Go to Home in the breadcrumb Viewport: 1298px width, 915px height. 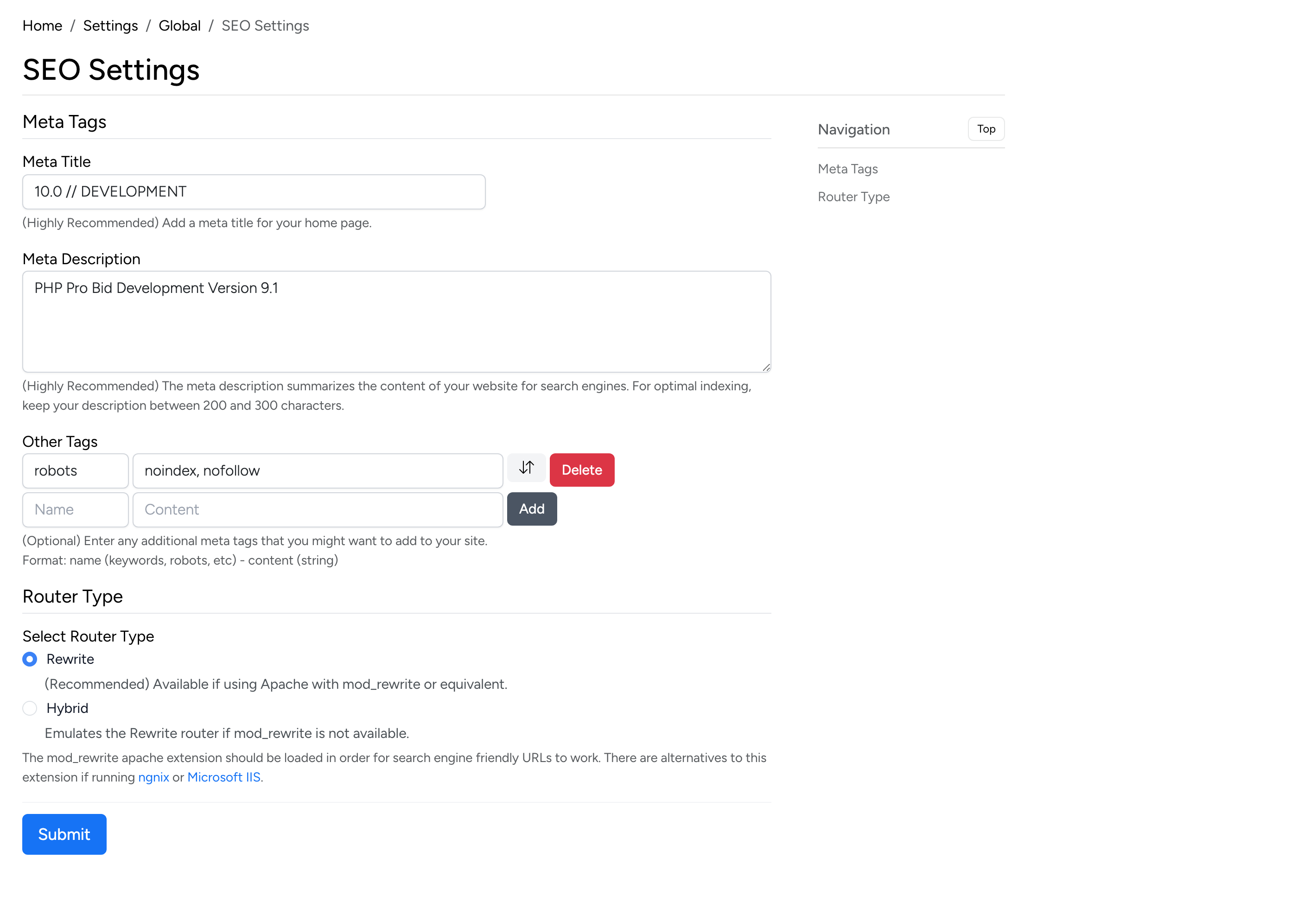[x=42, y=25]
